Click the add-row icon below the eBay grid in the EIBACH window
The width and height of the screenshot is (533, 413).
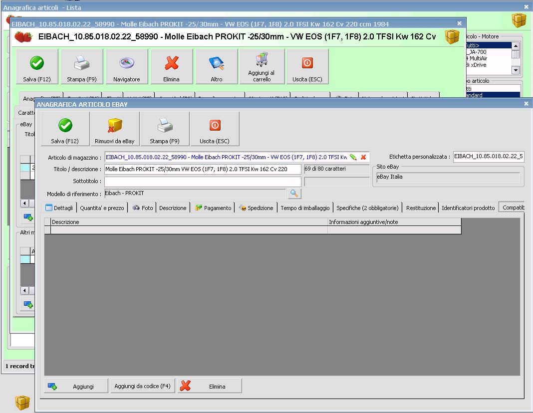point(28,216)
